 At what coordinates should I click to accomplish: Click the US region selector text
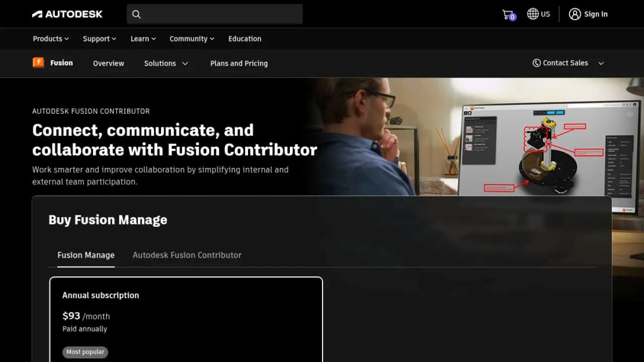pos(545,14)
